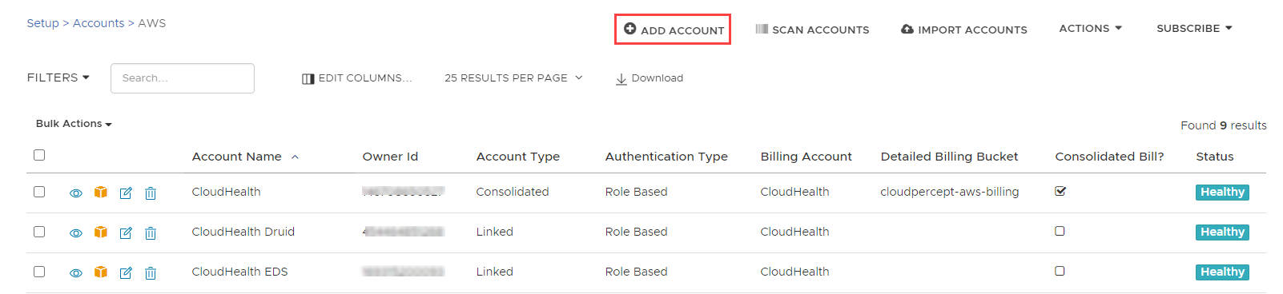Open the Actions dropdown menu

[1090, 28]
